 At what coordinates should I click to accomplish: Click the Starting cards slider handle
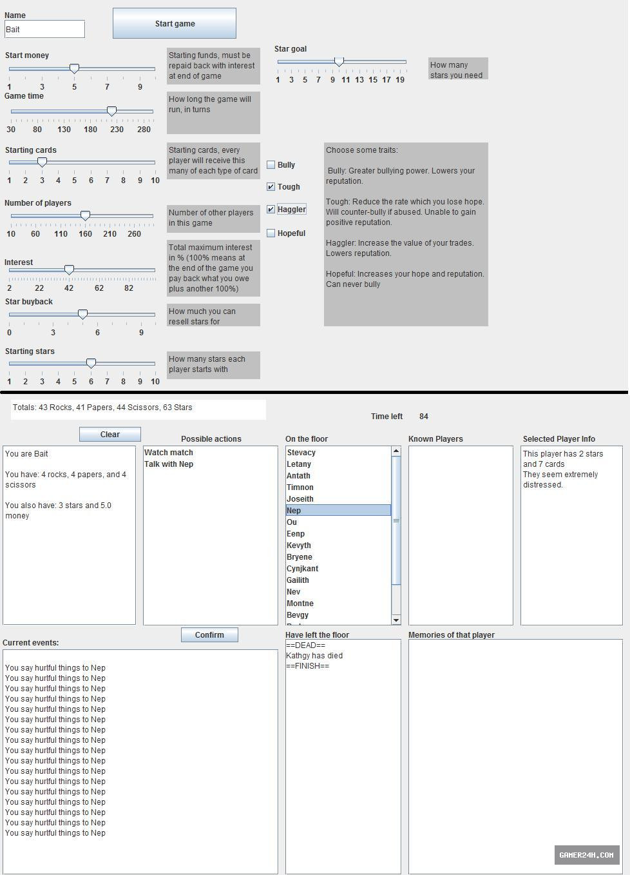(42, 162)
